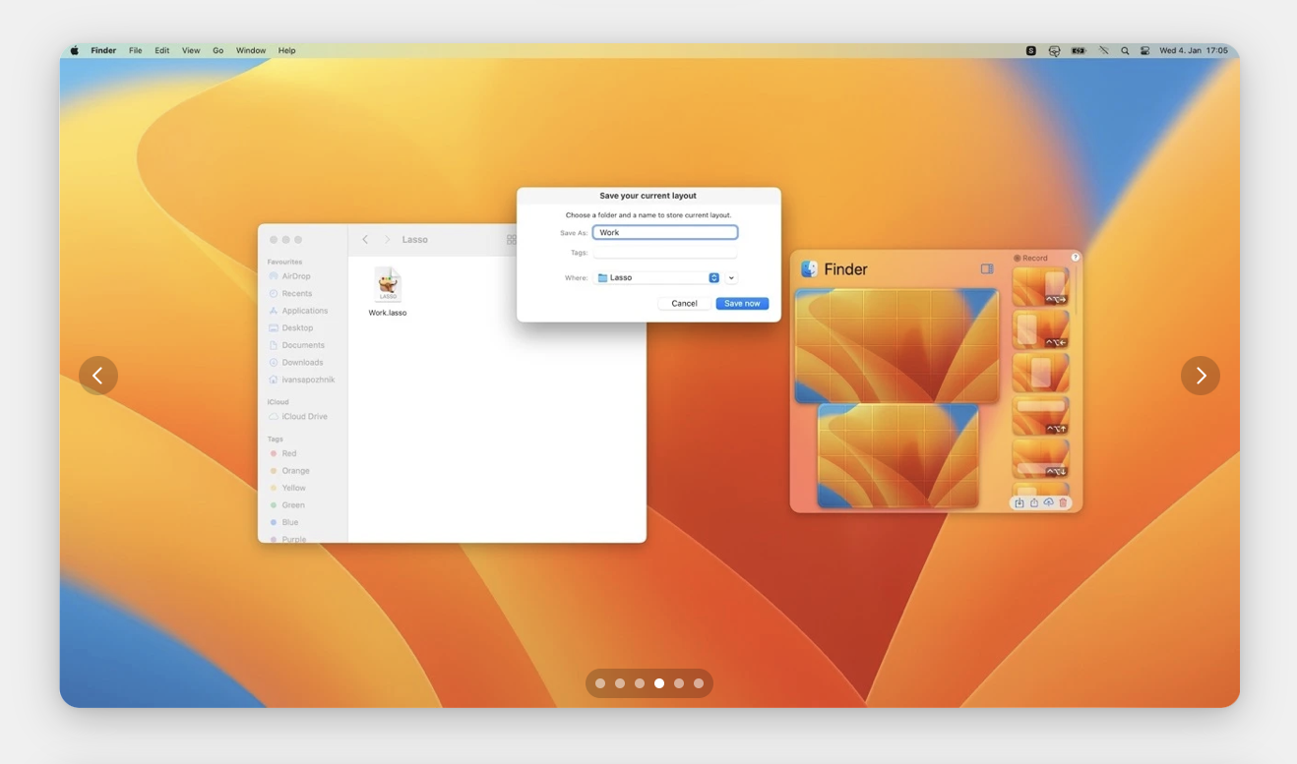The width and height of the screenshot is (1297, 764).
Task: Click the share layout icon in the Lasso panel
Action: point(1034,502)
